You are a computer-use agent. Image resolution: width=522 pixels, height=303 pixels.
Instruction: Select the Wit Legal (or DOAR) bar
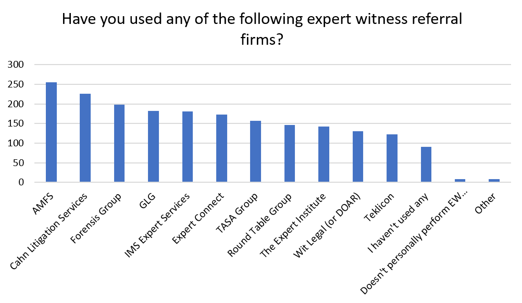(x=358, y=157)
